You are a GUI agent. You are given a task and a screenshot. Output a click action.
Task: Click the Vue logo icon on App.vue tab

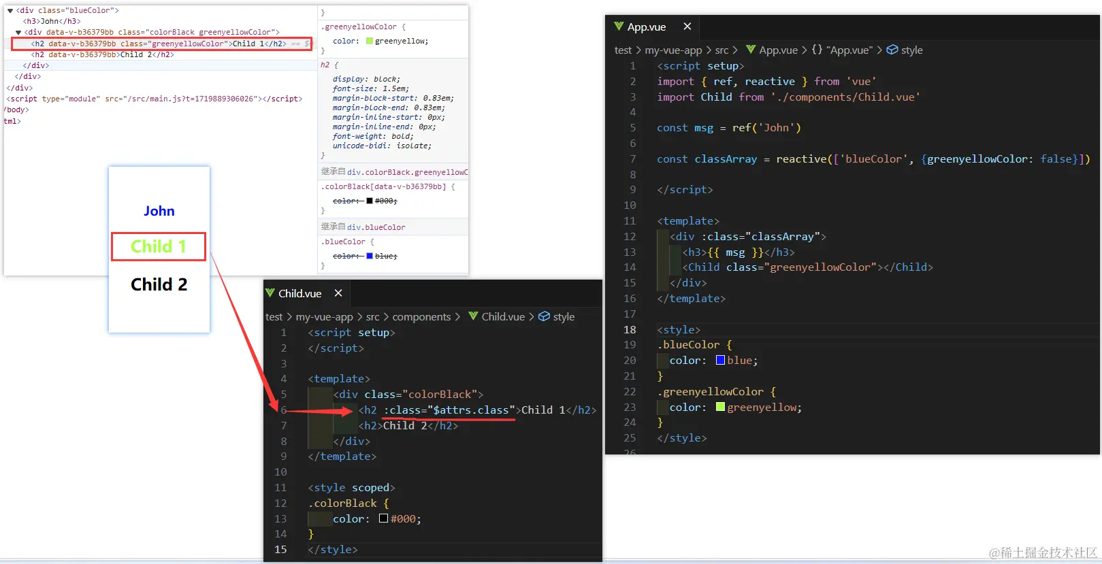pos(619,27)
